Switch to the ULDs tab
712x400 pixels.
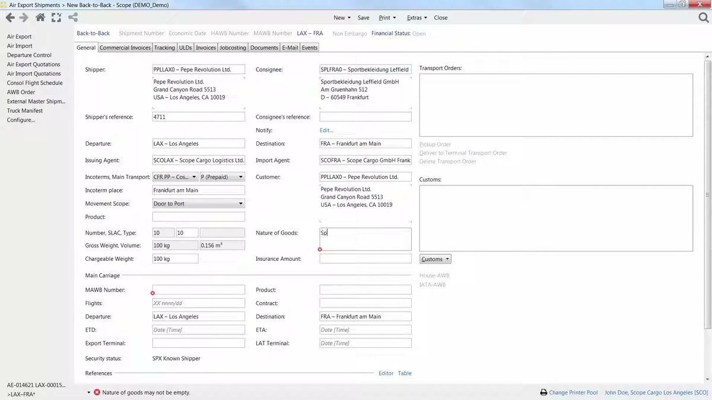(x=185, y=47)
